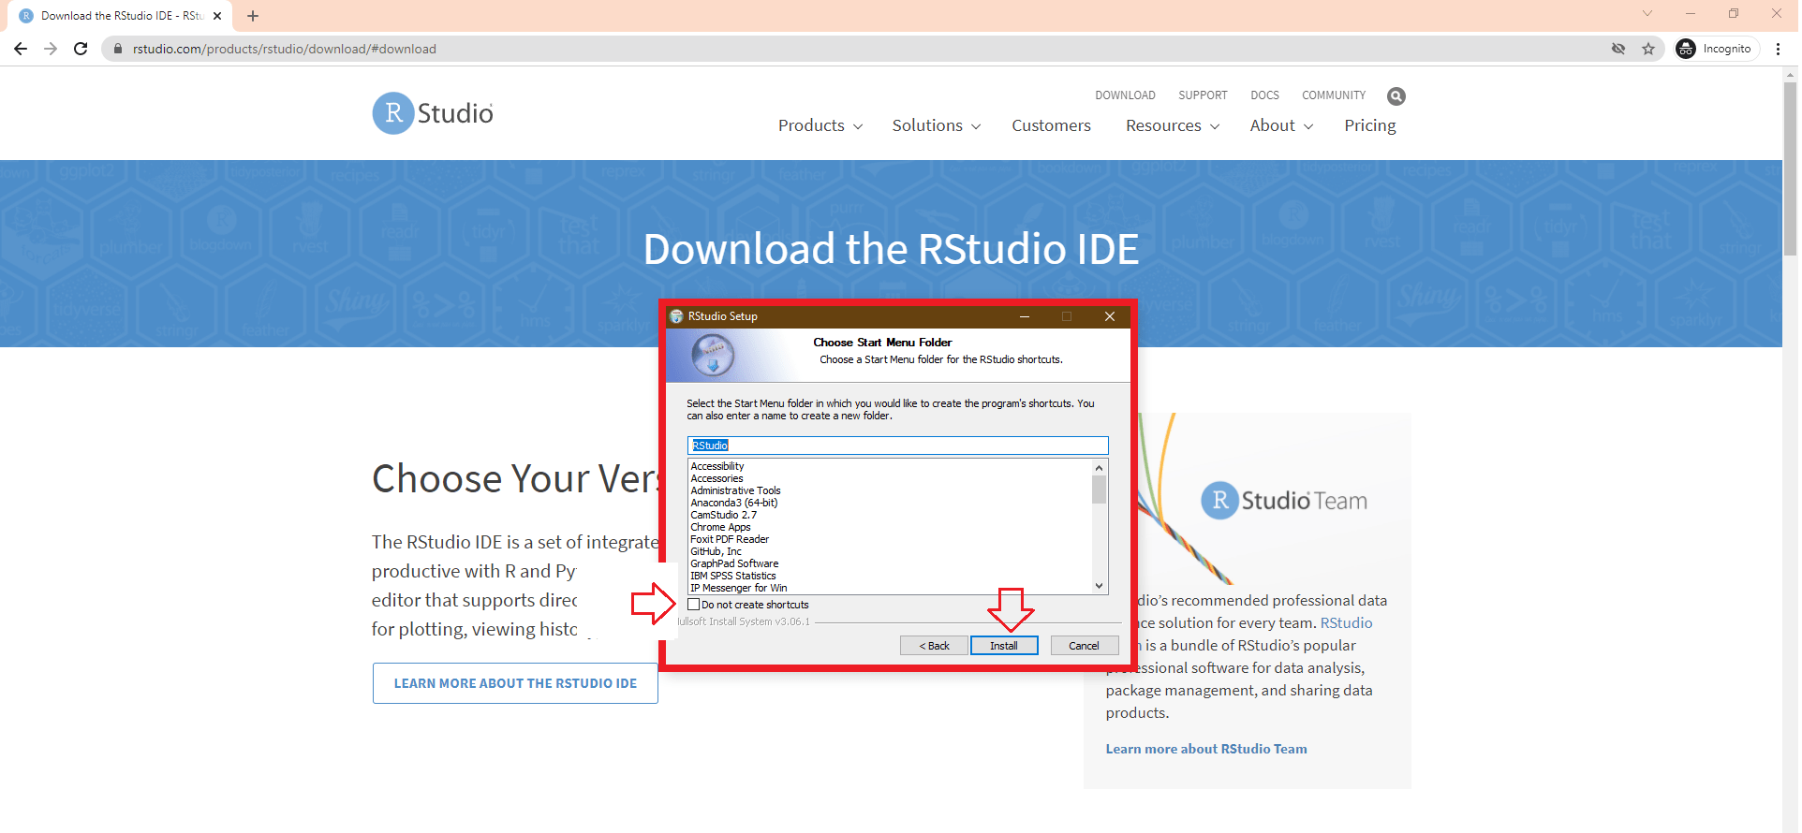Close the RStudio Setup dialog
The height and width of the screenshot is (833, 1802).
pos(1110,316)
